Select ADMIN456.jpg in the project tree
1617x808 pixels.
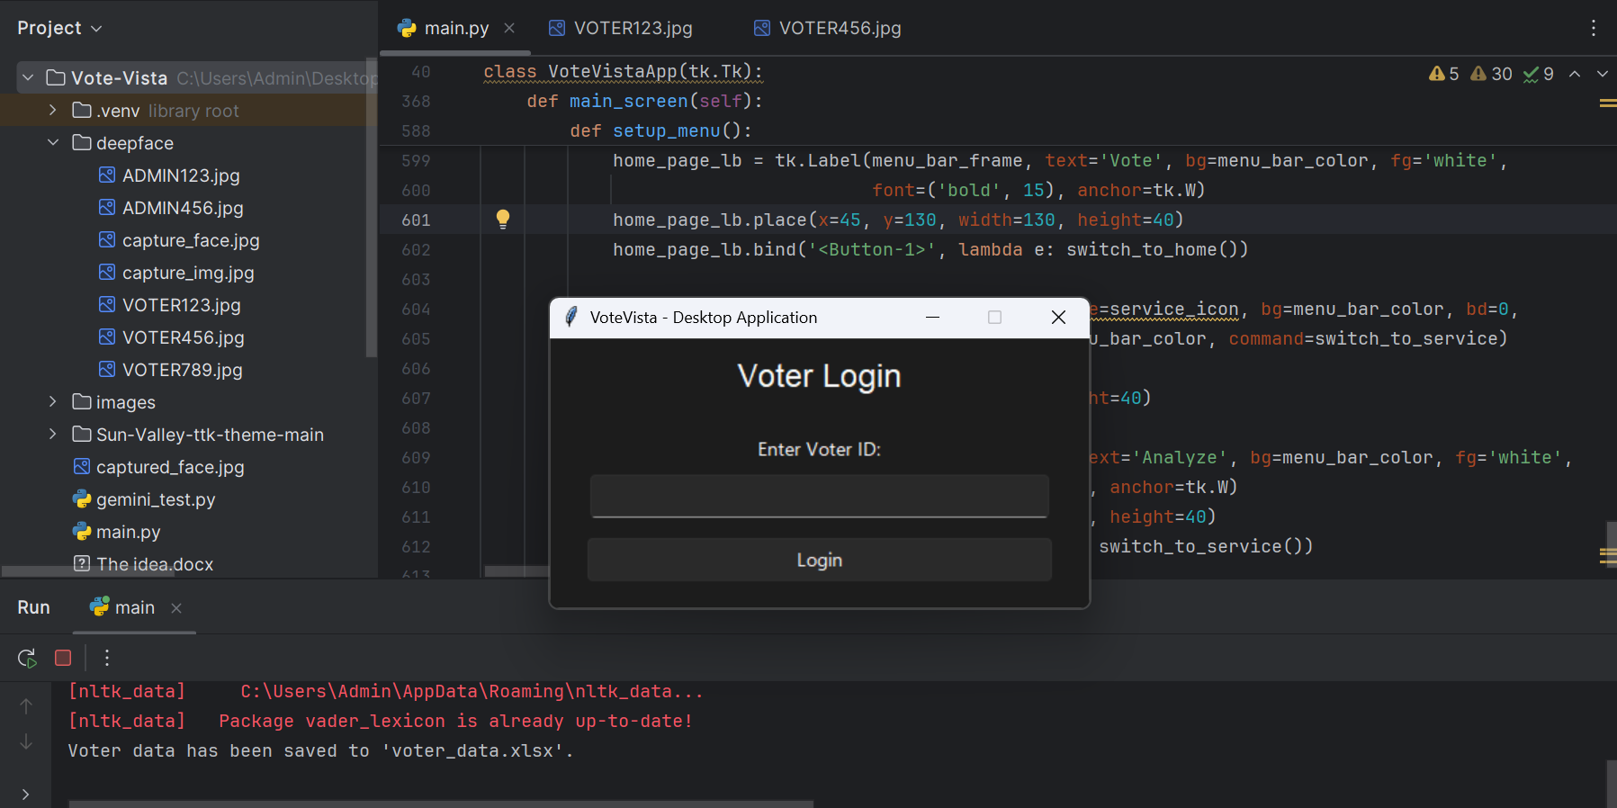point(183,208)
